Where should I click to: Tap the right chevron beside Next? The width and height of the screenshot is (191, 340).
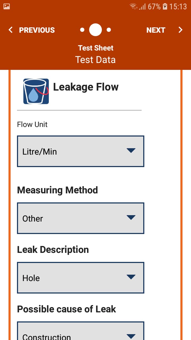(x=180, y=30)
